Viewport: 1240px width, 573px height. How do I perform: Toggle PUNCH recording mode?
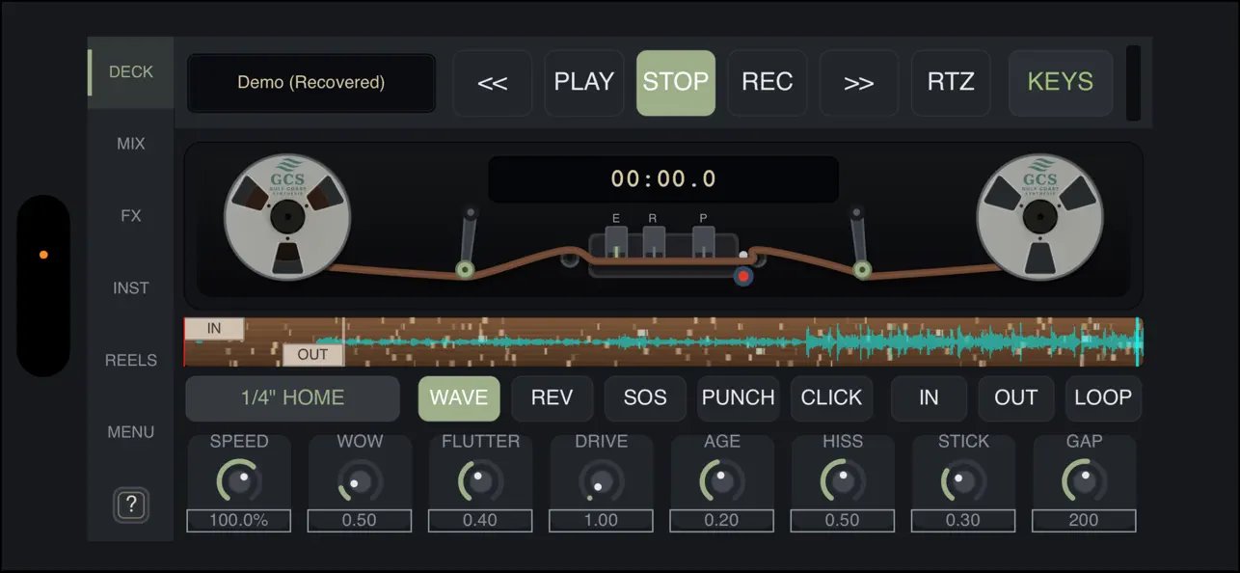click(739, 398)
